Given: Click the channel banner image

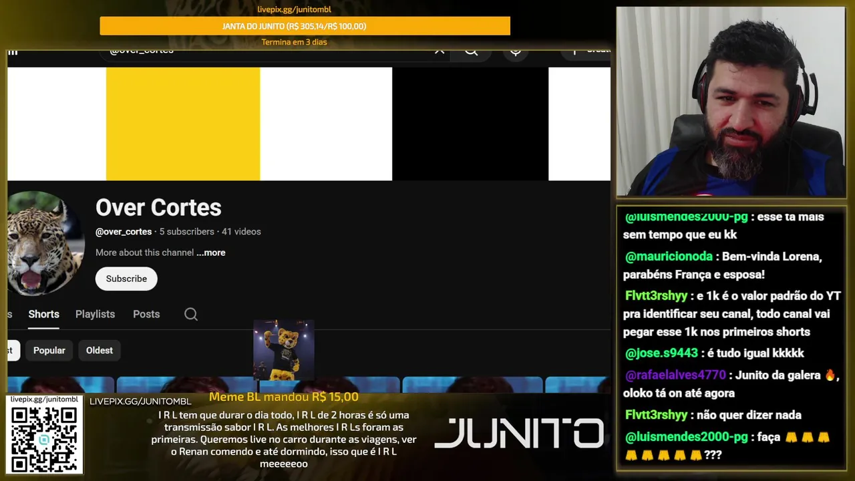Looking at the screenshot, I should (x=309, y=124).
